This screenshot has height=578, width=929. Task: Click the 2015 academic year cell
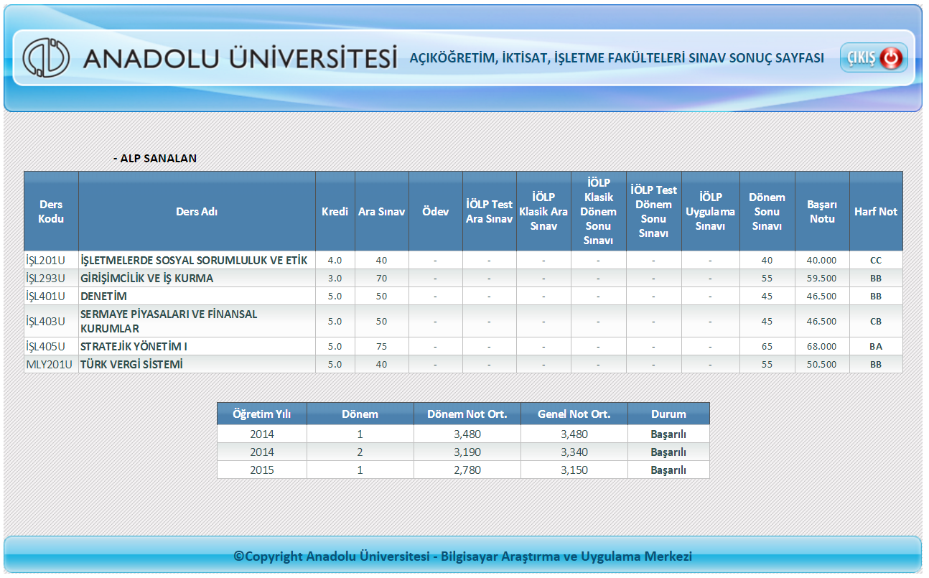pos(262,470)
